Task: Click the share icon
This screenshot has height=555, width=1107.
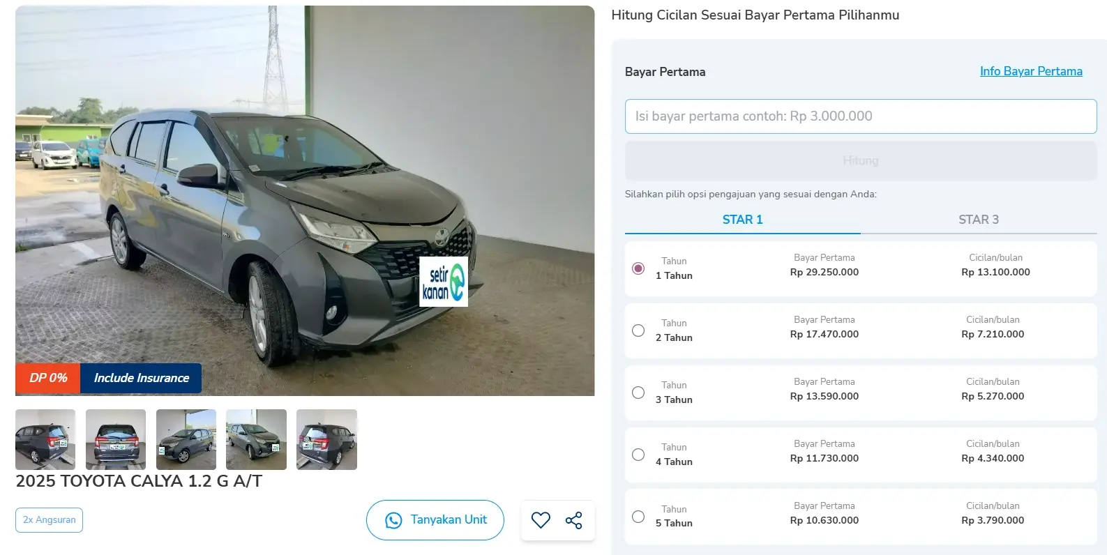Action: (574, 520)
